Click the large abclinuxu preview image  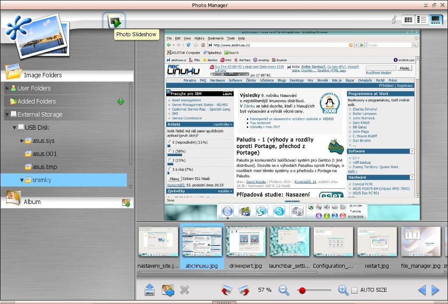pyautogui.click(x=292, y=125)
